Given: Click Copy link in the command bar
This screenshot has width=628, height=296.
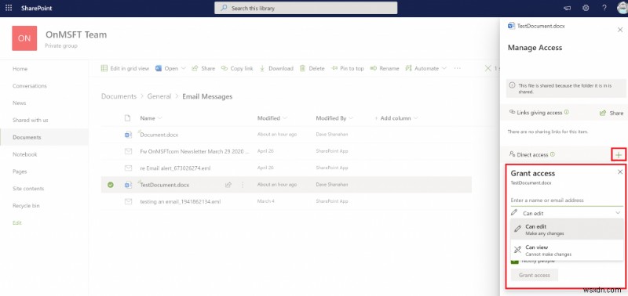Looking at the screenshot, I should 237,68.
